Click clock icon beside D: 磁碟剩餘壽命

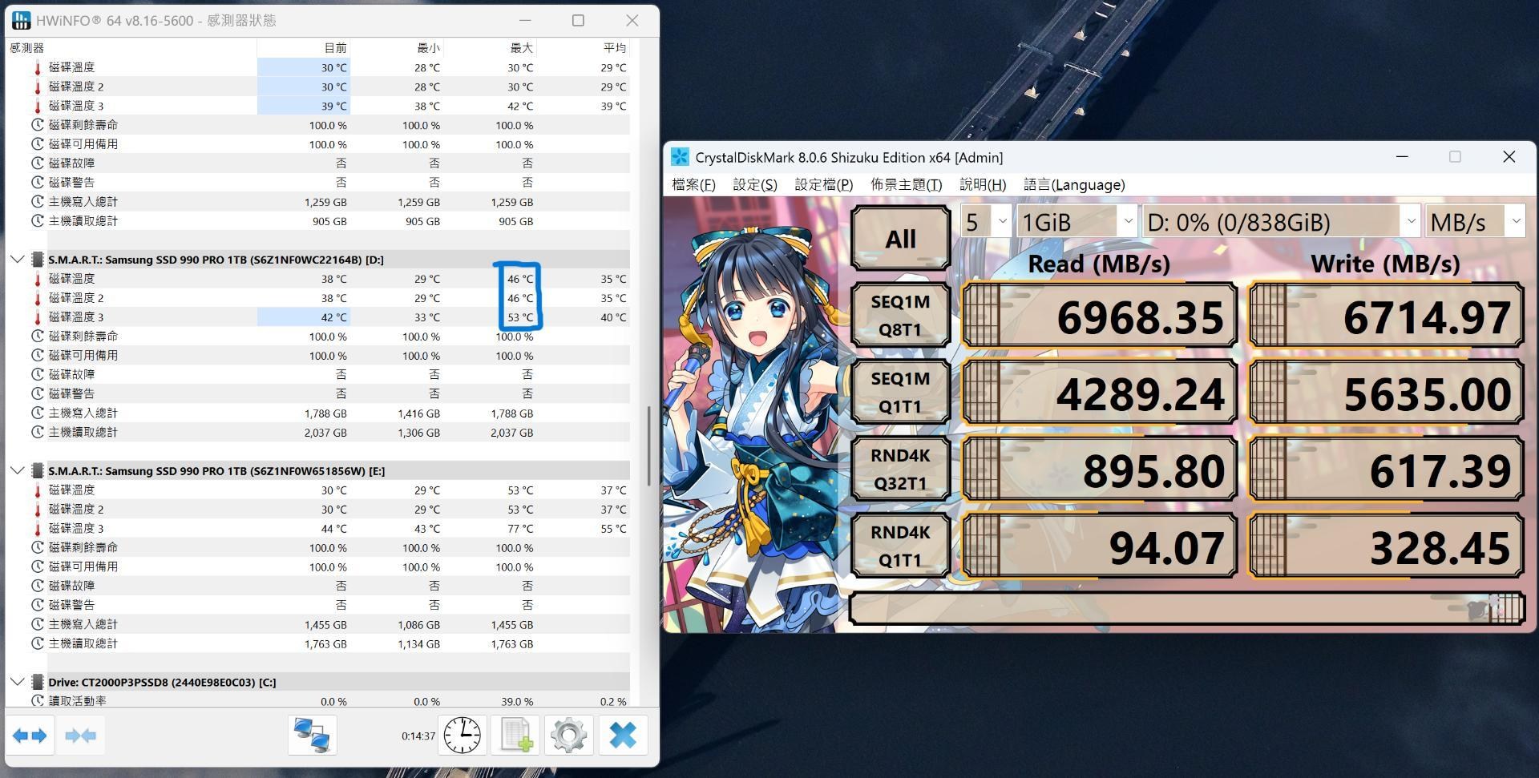tap(38, 336)
